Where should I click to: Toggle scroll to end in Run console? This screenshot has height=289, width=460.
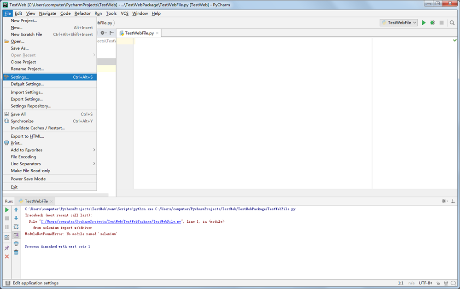[16, 235]
